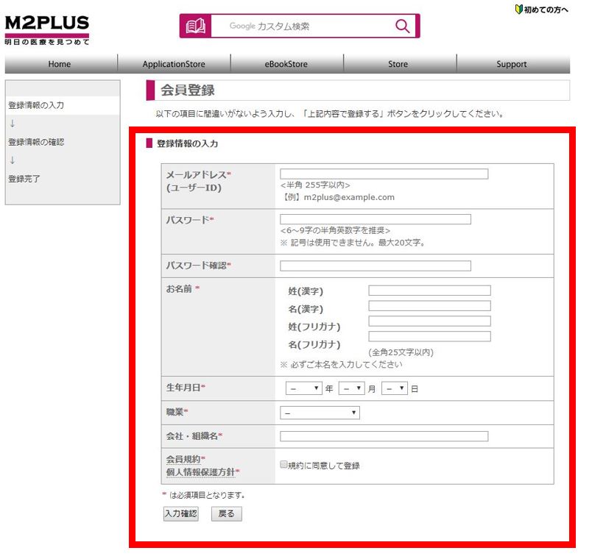Image resolution: width=592 pixels, height=559 pixels.
Task: Click the 登録情報の入力 section heading
Action: 187,143
